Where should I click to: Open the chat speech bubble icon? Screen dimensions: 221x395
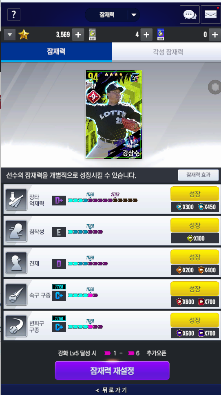click(x=190, y=15)
